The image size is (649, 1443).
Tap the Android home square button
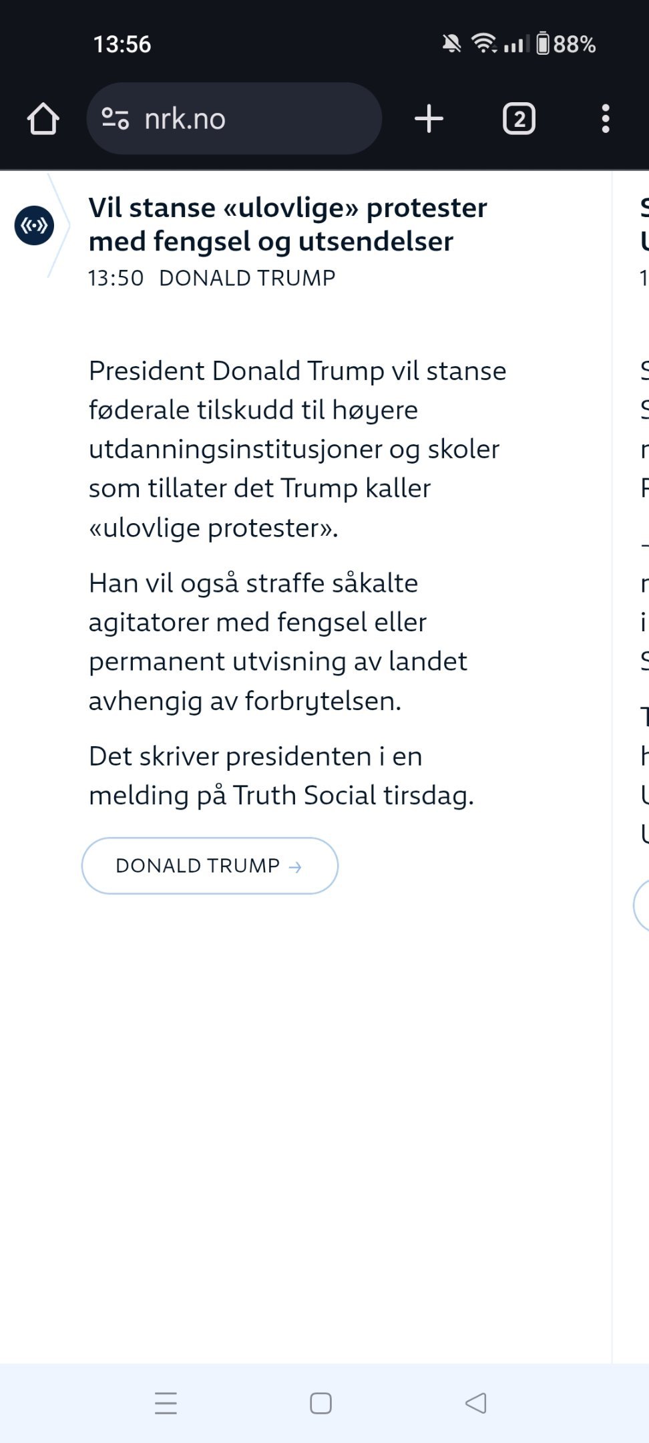(320, 1403)
